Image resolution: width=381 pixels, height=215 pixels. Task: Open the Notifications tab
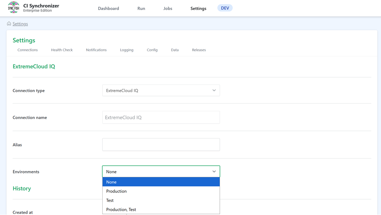click(x=96, y=50)
